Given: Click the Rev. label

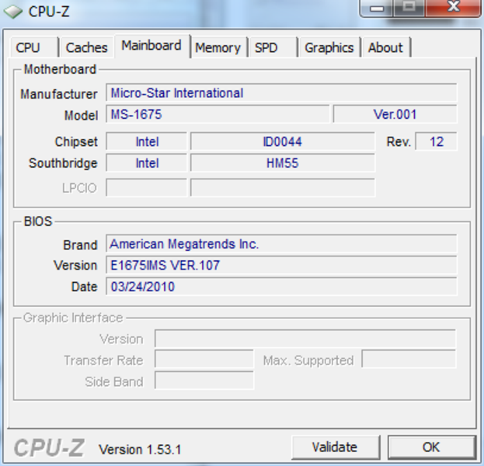Looking at the screenshot, I should tap(399, 142).
